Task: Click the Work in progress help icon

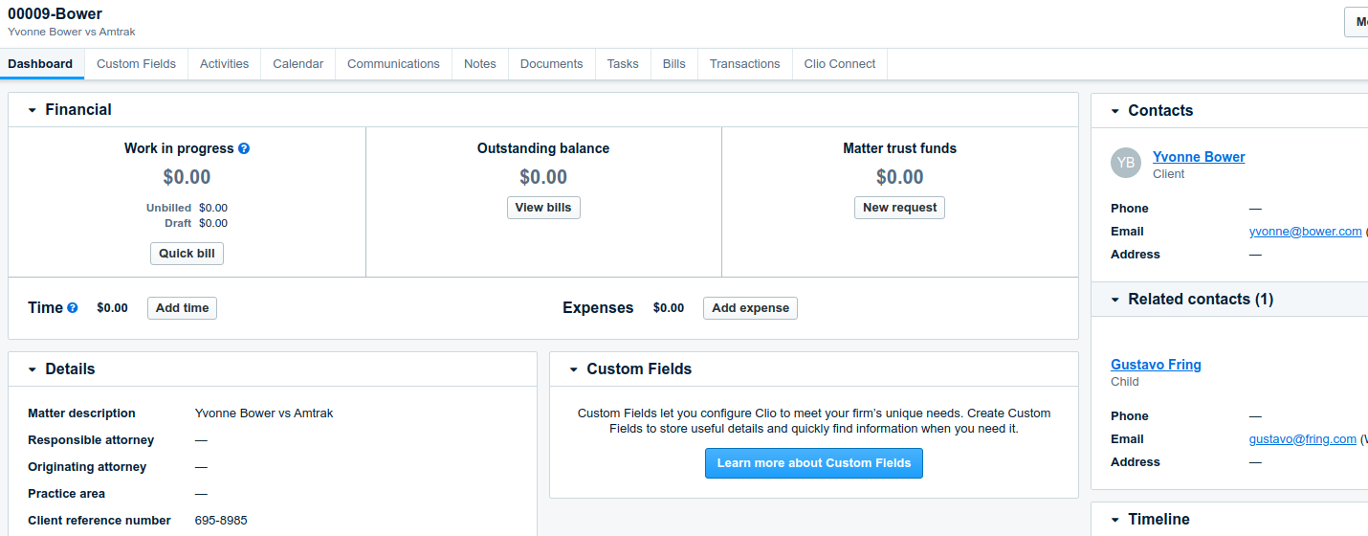Action: (244, 148)
